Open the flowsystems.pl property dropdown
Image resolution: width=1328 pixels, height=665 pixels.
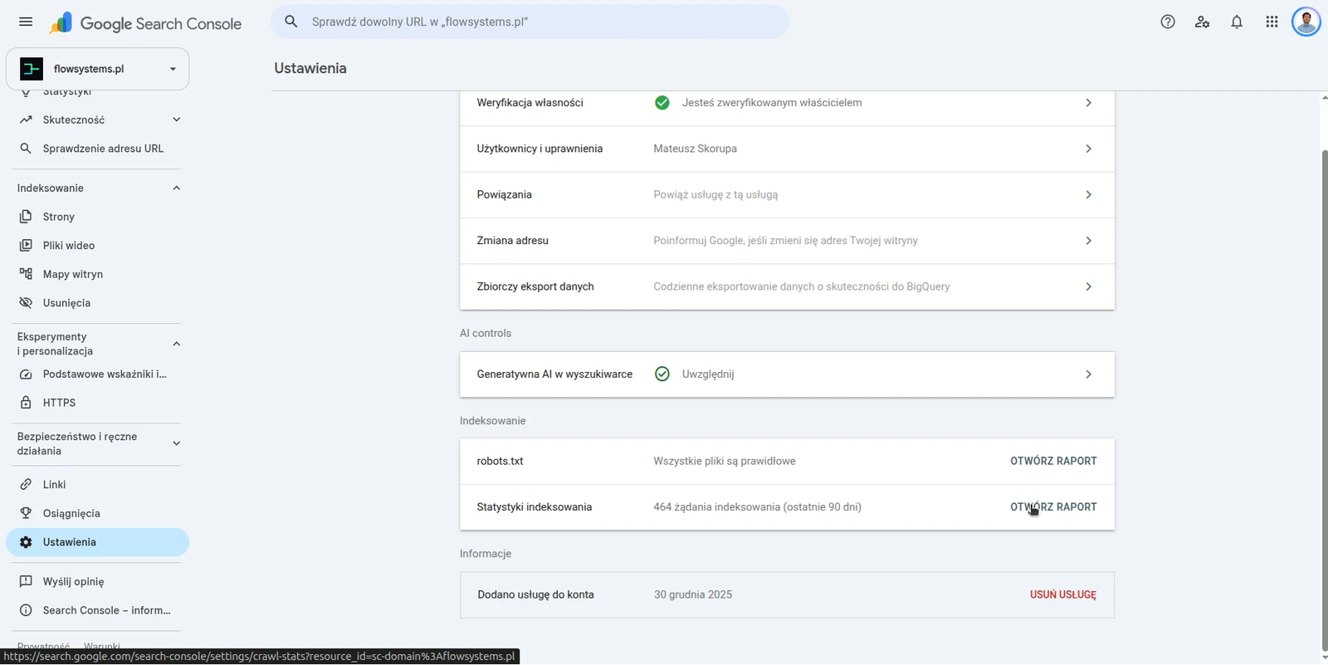(x=97, y=69)
